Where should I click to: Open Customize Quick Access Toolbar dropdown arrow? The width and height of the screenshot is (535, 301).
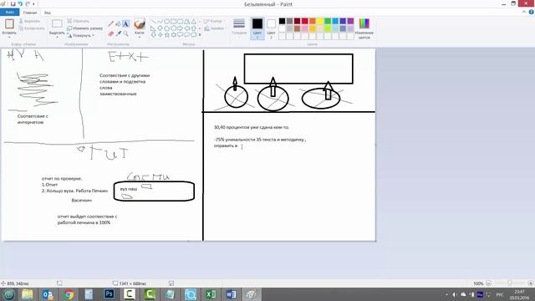pyautogui.click(x=33, y=4)
